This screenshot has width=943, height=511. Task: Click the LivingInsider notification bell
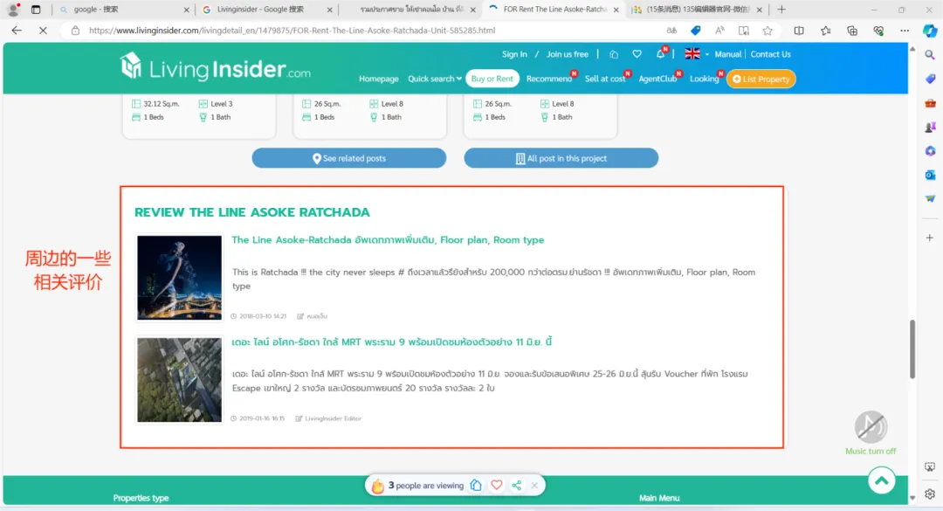point(660,53)
